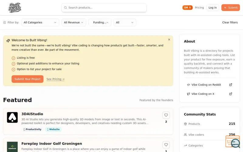Viewport: 243px width, 152px height.
Task: Click the 215 products count
Action: [232, 124]
